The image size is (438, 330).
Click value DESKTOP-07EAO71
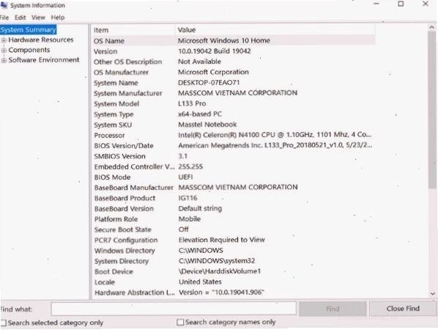tap(209, 82)
